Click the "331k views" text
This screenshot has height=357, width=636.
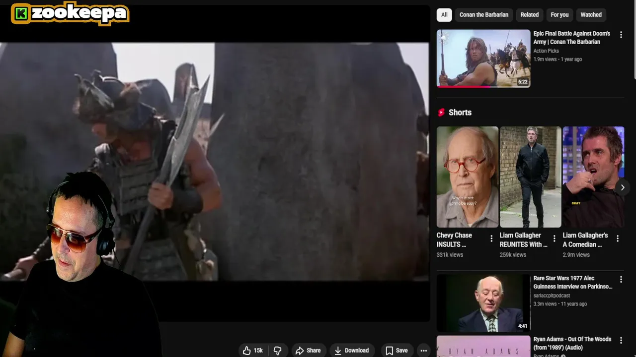click(x=450, y=255)
